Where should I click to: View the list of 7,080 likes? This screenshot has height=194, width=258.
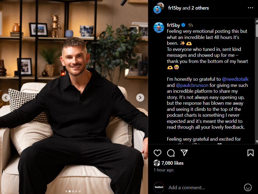[x=172, y=163]
